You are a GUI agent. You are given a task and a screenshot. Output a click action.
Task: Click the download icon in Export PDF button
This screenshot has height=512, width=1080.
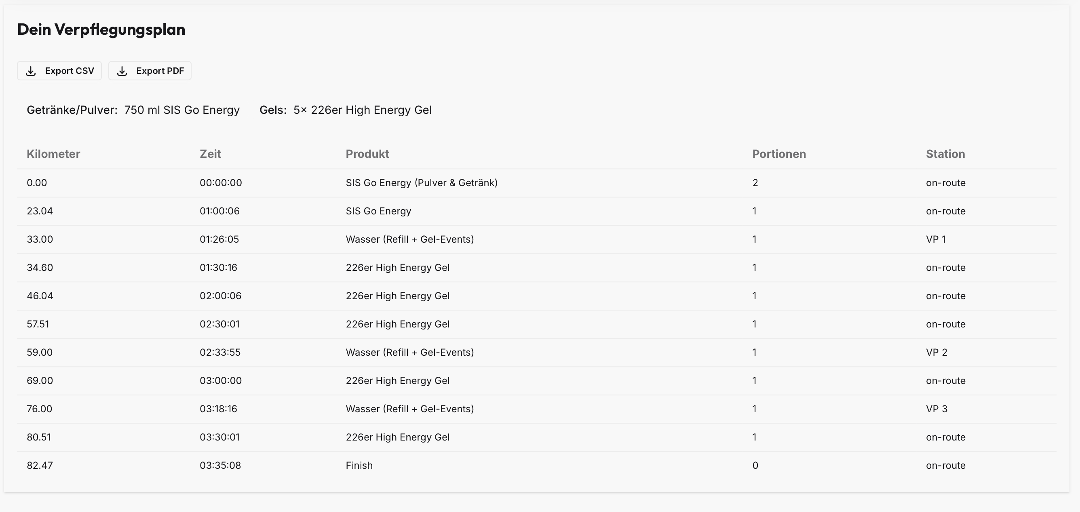(x=122, y=70)
